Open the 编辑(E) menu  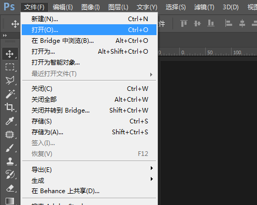(x=63, y=7)
